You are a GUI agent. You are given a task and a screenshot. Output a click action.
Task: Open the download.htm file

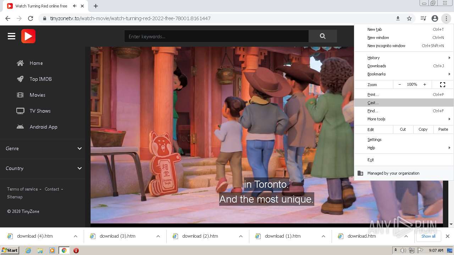coord(362,236)
